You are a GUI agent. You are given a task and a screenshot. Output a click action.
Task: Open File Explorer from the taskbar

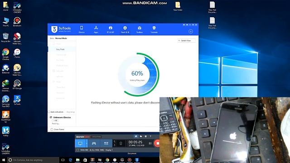(x=77, y=160)
